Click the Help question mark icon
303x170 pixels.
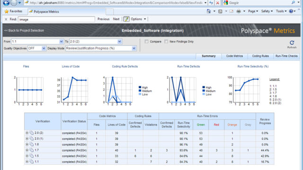tap(291, 11)
